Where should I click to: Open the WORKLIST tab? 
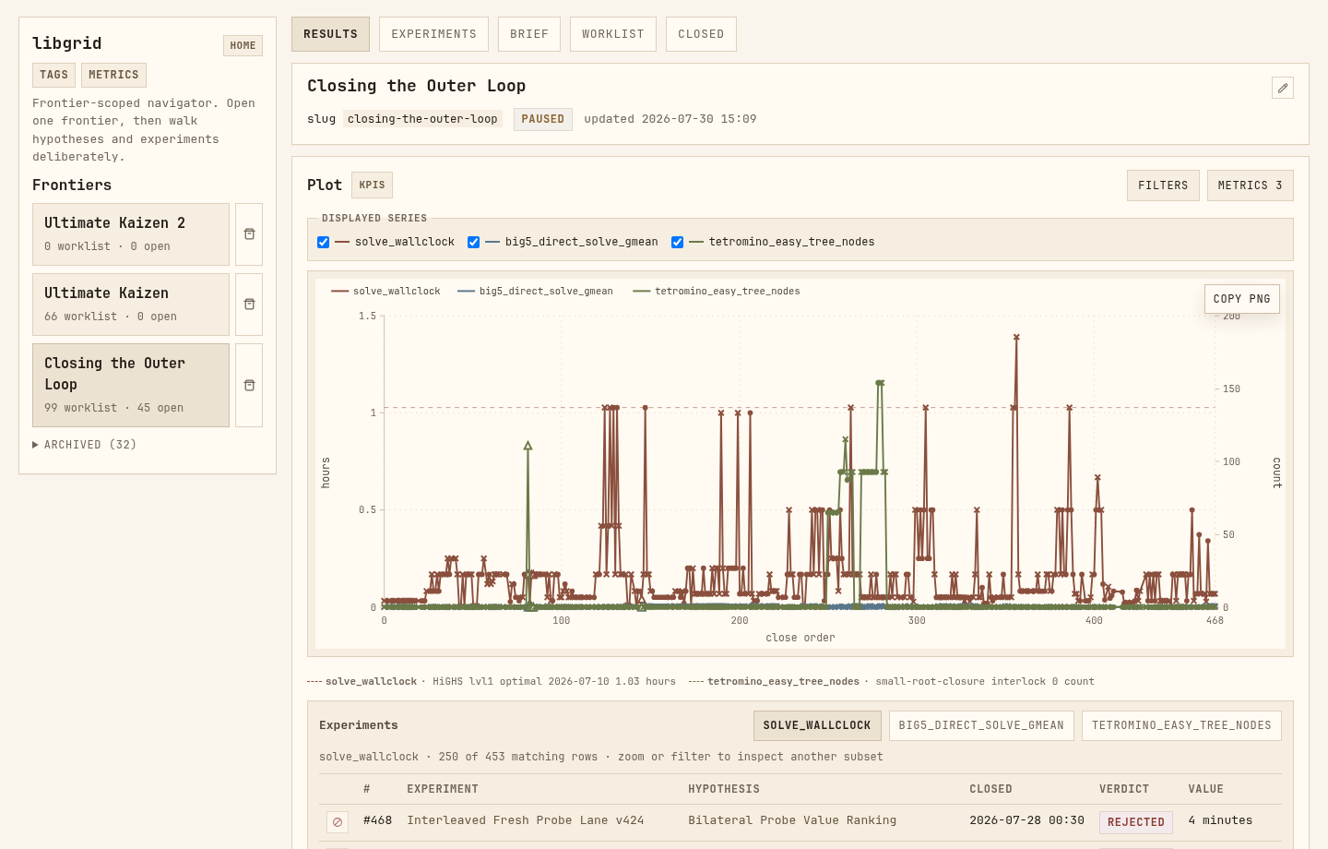pyautogui.click(x=613, y=34)
